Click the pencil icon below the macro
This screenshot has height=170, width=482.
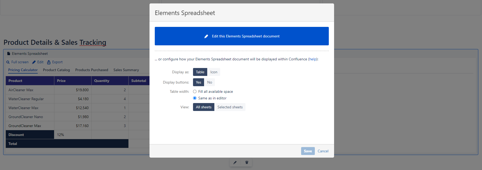pos(235,163)
